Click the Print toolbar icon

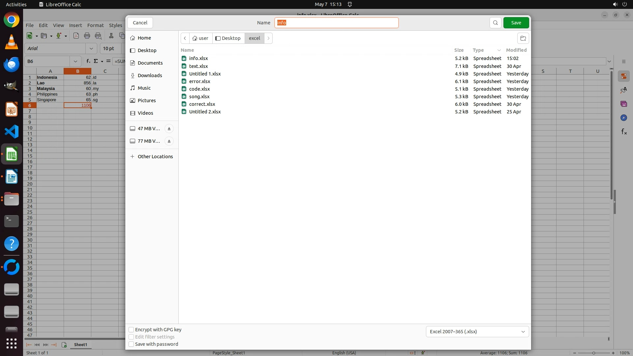(87, 36)
